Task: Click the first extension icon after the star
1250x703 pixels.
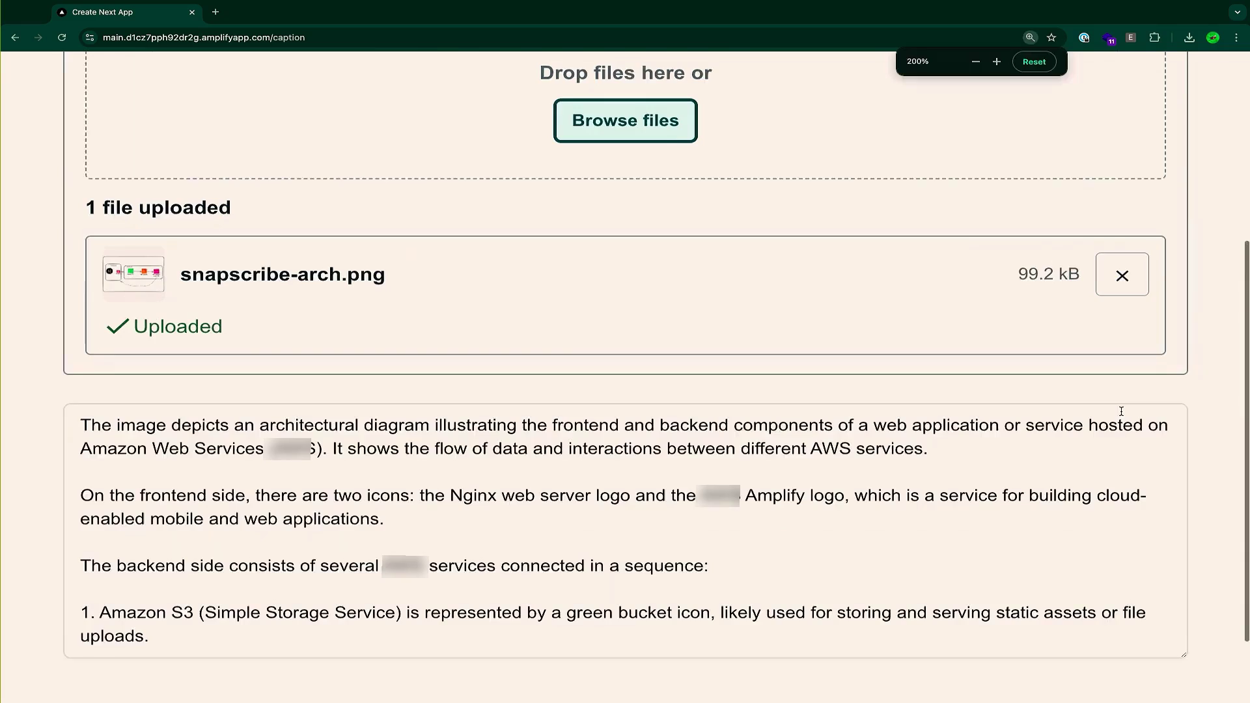Action: (1084, 38)
